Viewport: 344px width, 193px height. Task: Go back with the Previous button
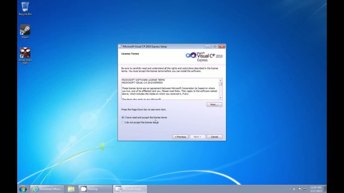coord(180,137)
